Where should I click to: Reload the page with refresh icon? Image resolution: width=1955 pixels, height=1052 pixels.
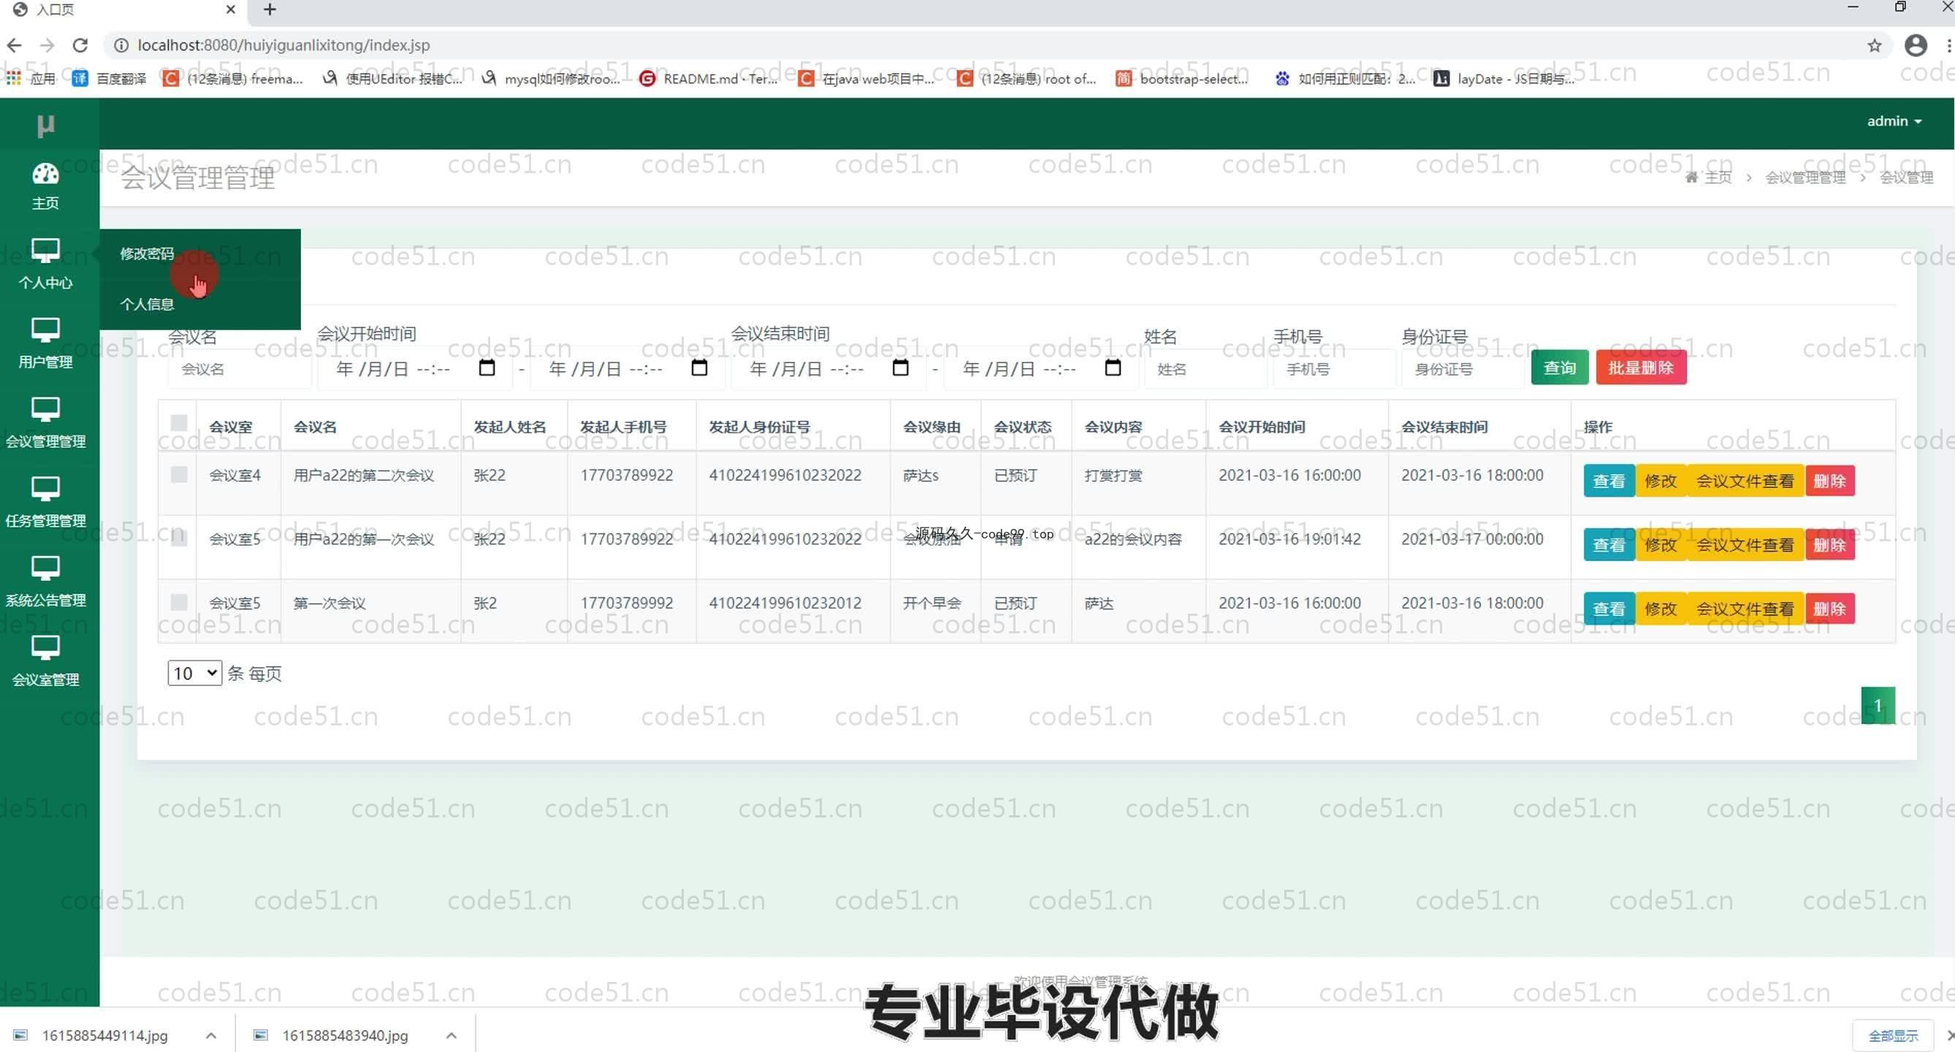pyautogui.click(x=80, y=45)
